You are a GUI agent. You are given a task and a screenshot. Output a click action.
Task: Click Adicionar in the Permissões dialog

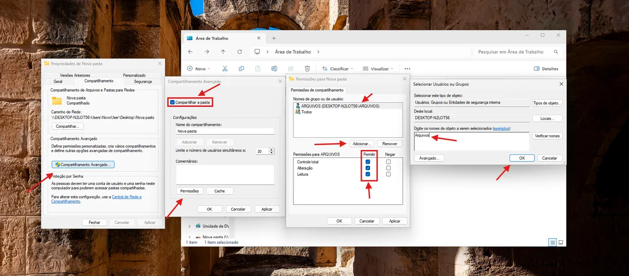click(x=362, y=144)
